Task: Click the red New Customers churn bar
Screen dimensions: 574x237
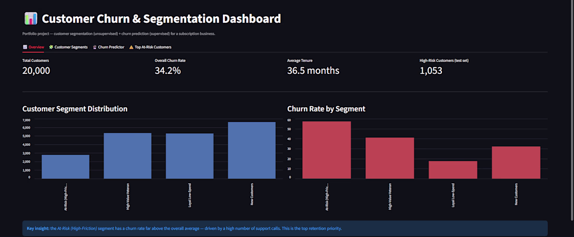Action: (516, 163)
